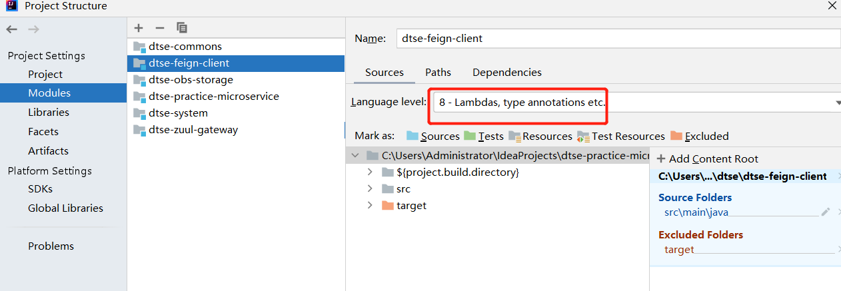Open Libraries in Project Settings
This screenshot has width=841, height=291.
(49, 113)
